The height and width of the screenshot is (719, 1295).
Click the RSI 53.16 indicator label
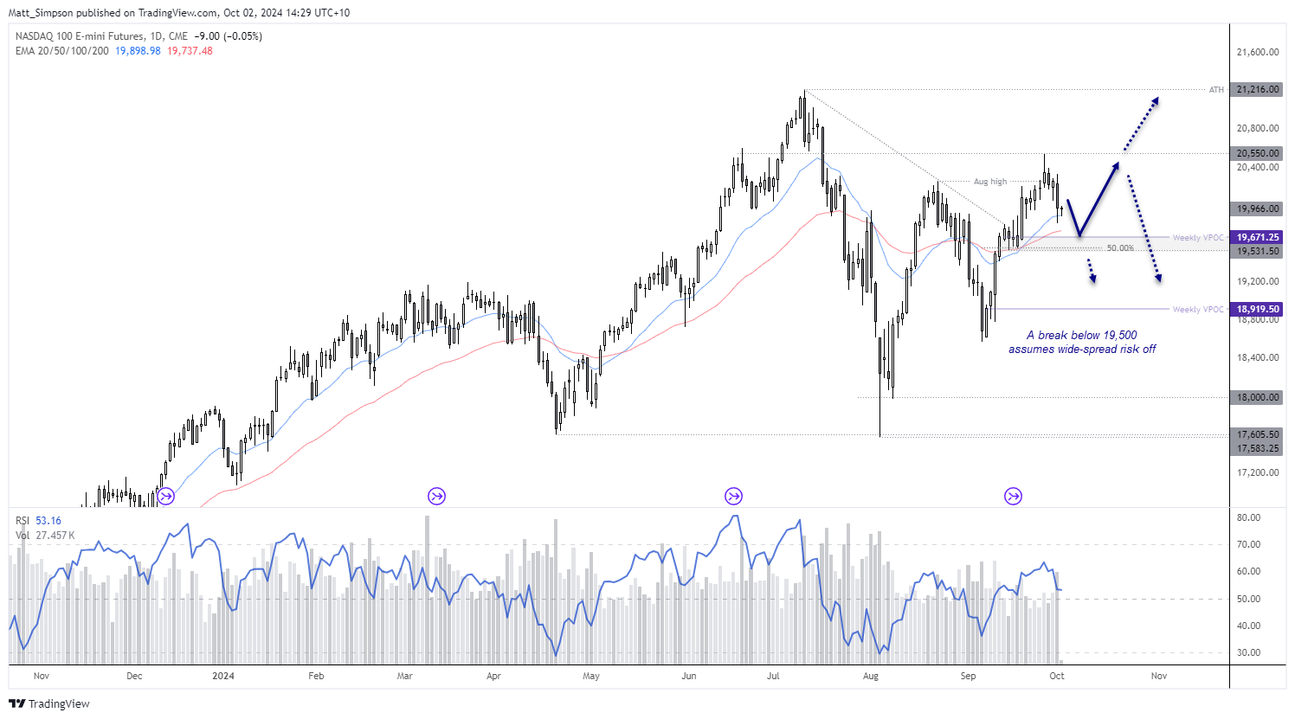pyautogui.click(x=39, y=521)
